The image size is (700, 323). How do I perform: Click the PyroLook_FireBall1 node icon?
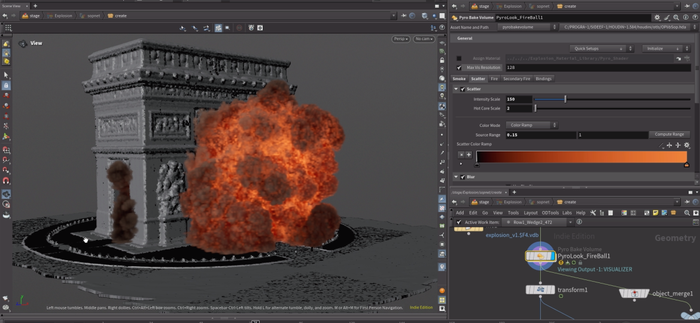[x=540, y=256]
